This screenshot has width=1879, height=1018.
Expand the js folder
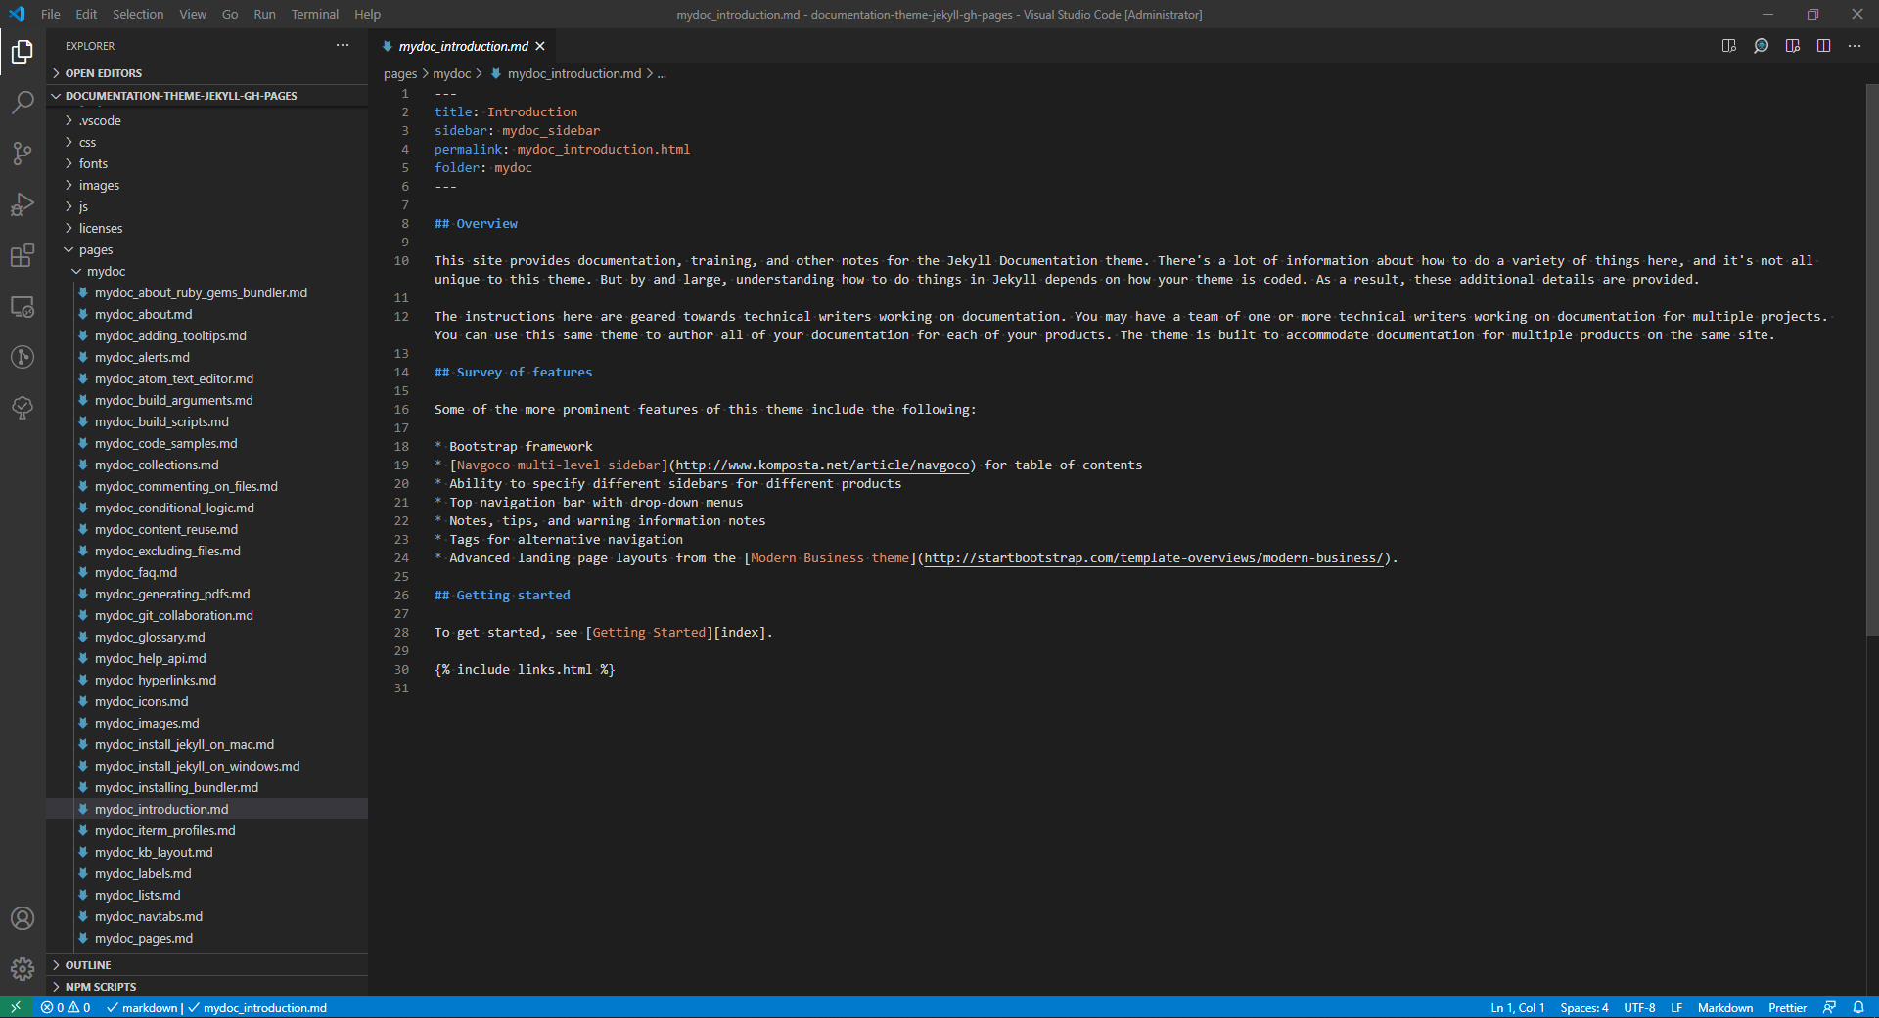(x=207, y=206)
